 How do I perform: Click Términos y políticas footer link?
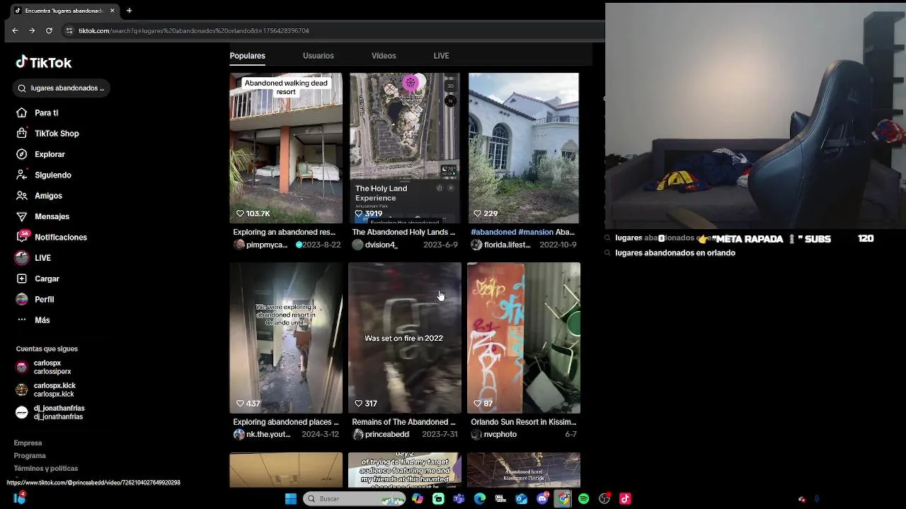pyautogui.click(x=46, y=469)
